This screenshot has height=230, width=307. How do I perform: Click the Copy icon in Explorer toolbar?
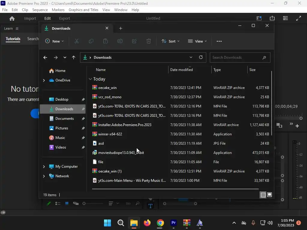(x=91, y=41)
